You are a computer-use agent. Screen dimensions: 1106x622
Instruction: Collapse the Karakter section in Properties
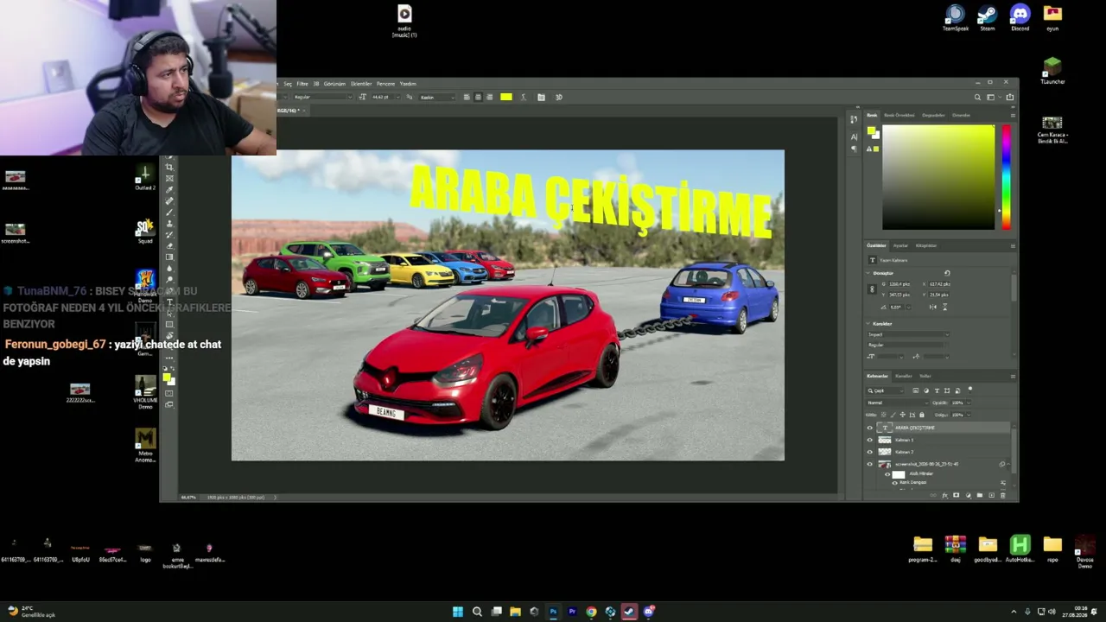click(x=868, y=324)
